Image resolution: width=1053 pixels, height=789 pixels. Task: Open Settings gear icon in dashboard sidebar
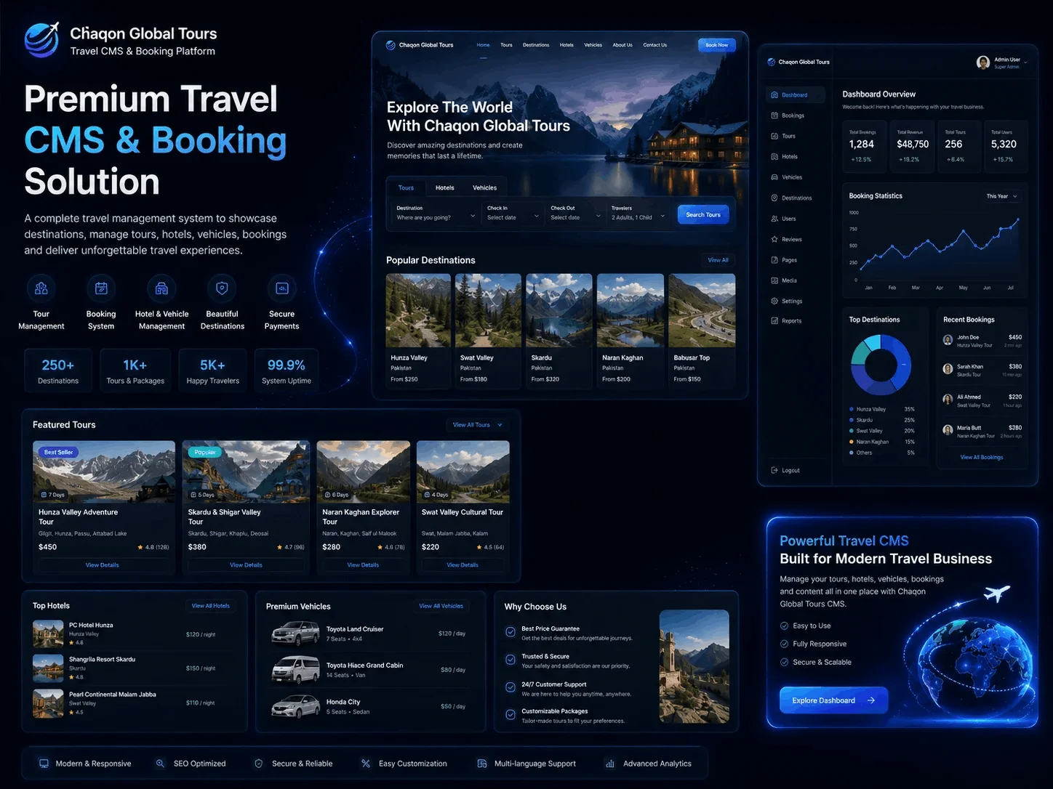pos(774,301)
